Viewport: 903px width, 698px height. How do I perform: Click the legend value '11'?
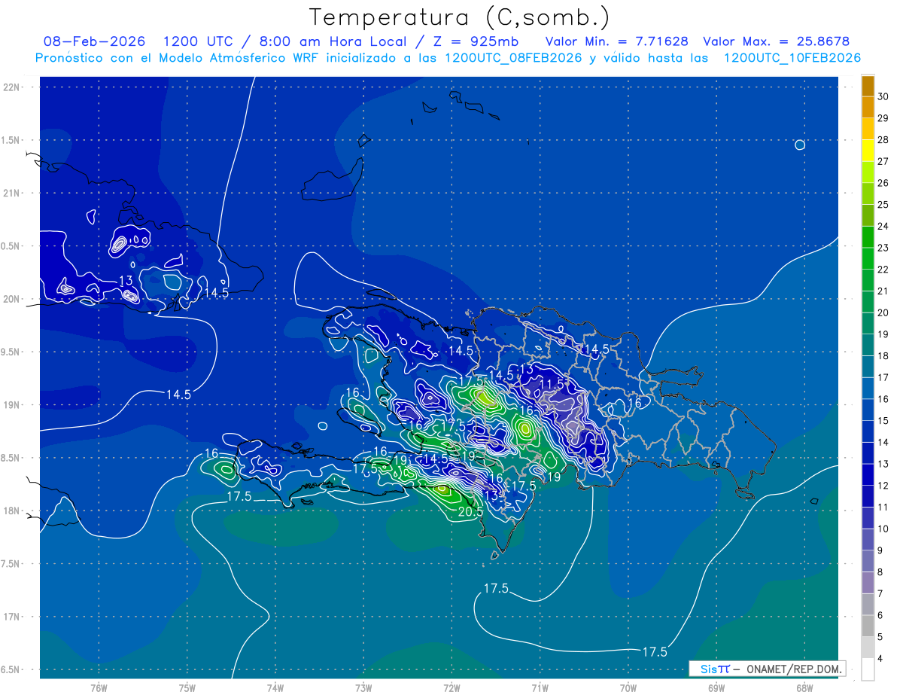coord(883,507)
